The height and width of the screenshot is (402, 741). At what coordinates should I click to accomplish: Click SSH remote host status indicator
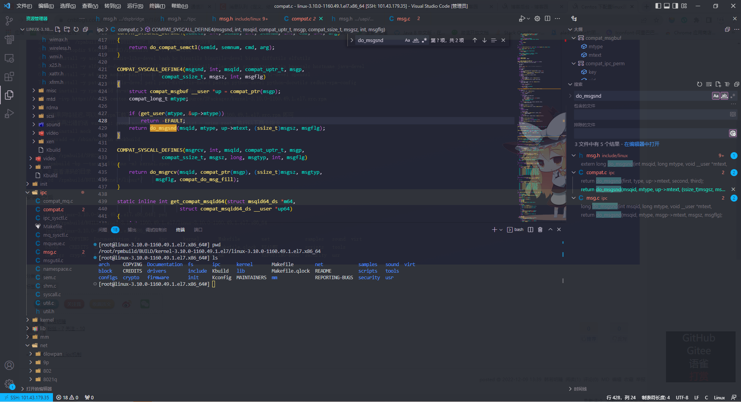coord(27,397)
